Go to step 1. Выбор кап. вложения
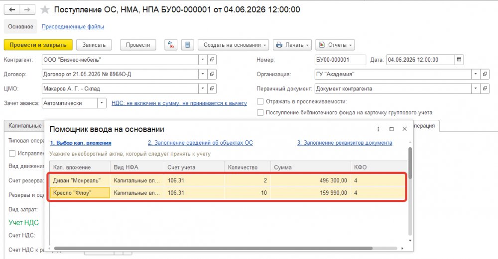Image resolution: width=498 pixels, height=259 pixels. [x=81, y=143]
